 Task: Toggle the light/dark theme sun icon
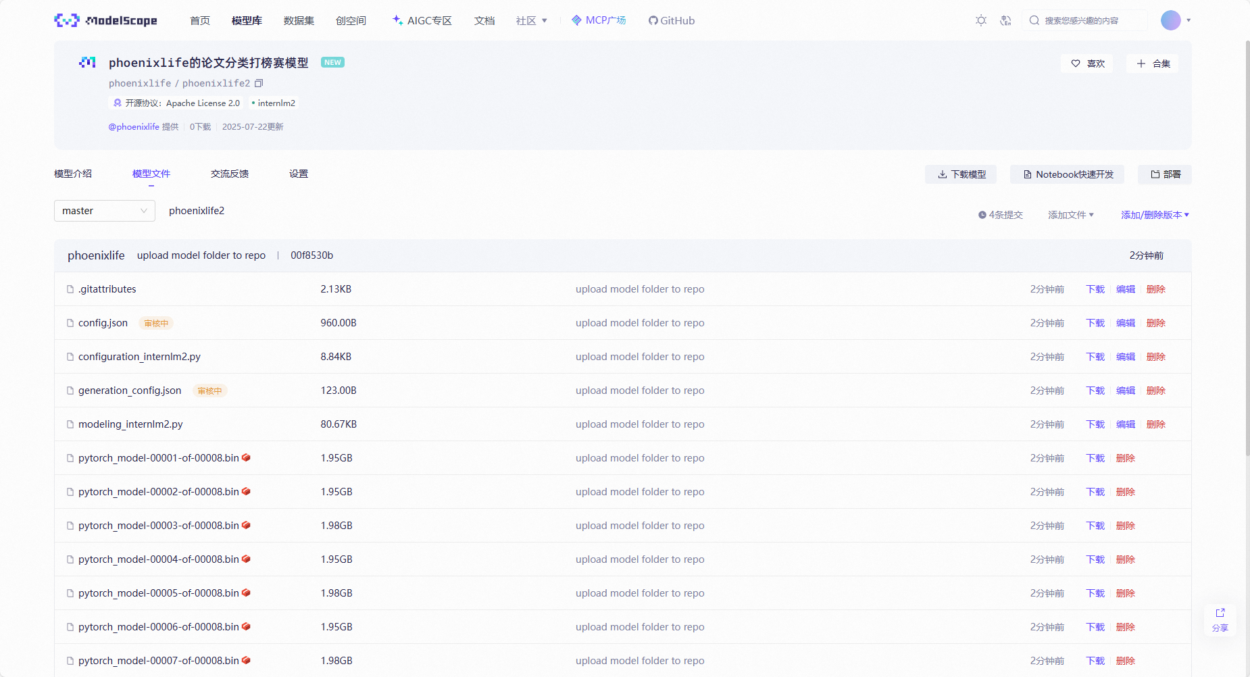pos(981,20)
